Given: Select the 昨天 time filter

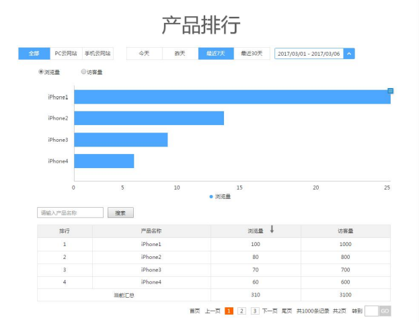Looking at the screenshot, I should (x=180, y=54).
